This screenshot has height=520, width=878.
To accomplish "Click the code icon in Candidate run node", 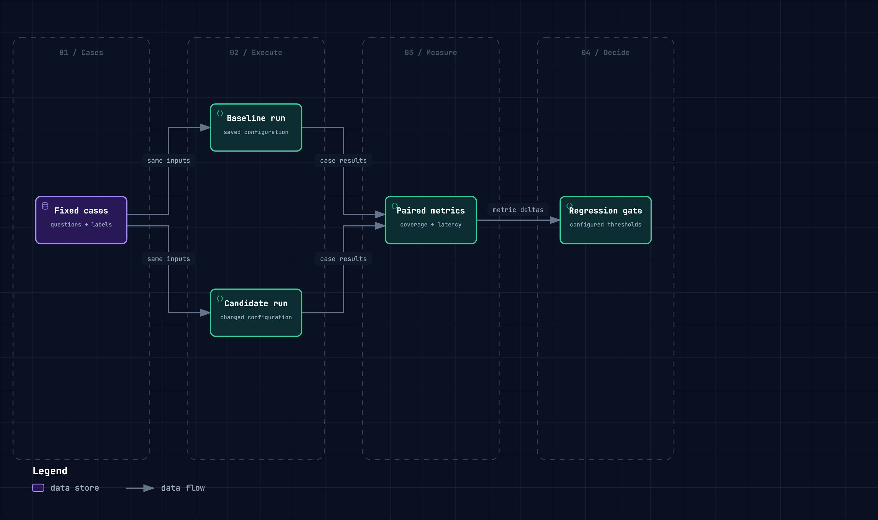I will [x=220, y=298].
